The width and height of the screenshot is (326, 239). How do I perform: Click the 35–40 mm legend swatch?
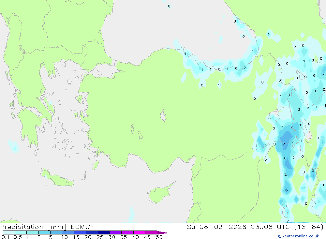[x=127, y=232]
